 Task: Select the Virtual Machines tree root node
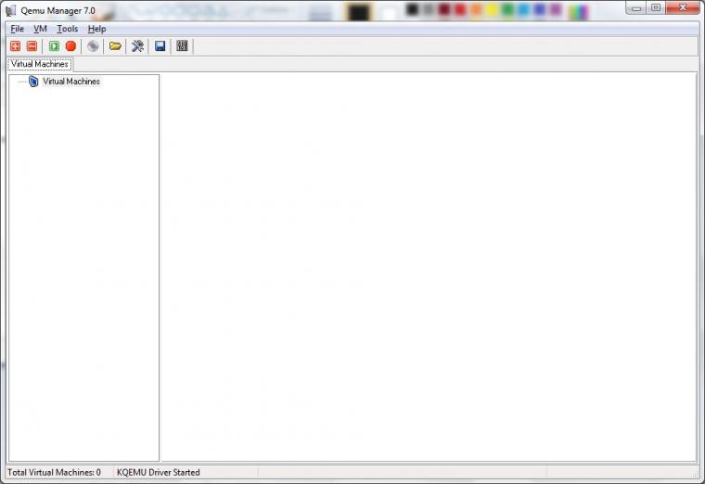coord(71,82)
